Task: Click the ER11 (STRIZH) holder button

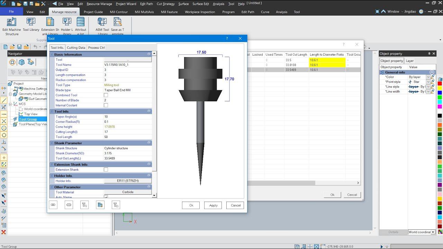Action: click(x=128, y=181)
